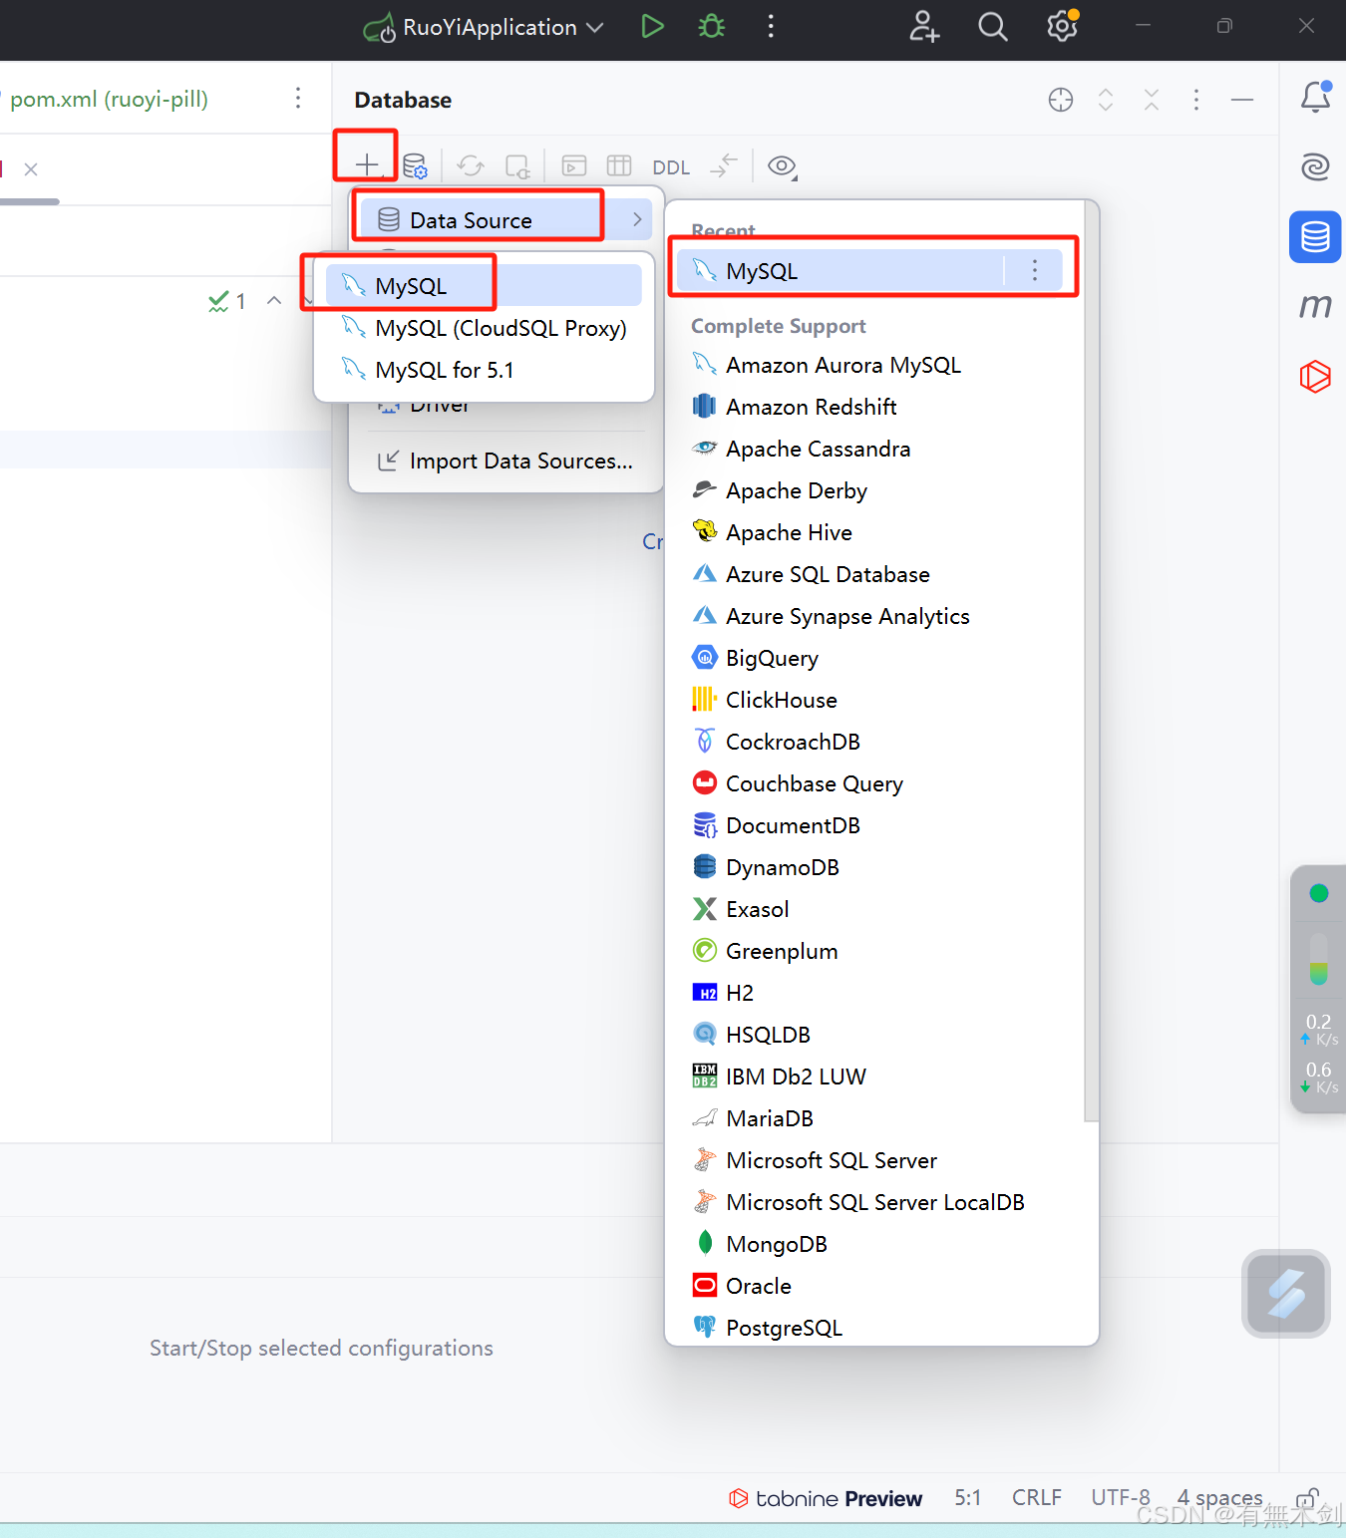Open IDE settings gear icon
1346x1538 pixels.
coord(1063,26)
